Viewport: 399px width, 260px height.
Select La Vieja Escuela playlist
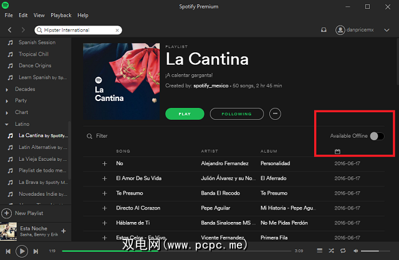point(43,159)
